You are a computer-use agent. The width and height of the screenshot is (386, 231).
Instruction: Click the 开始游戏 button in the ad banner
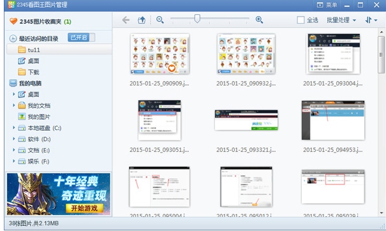(84, 208)
